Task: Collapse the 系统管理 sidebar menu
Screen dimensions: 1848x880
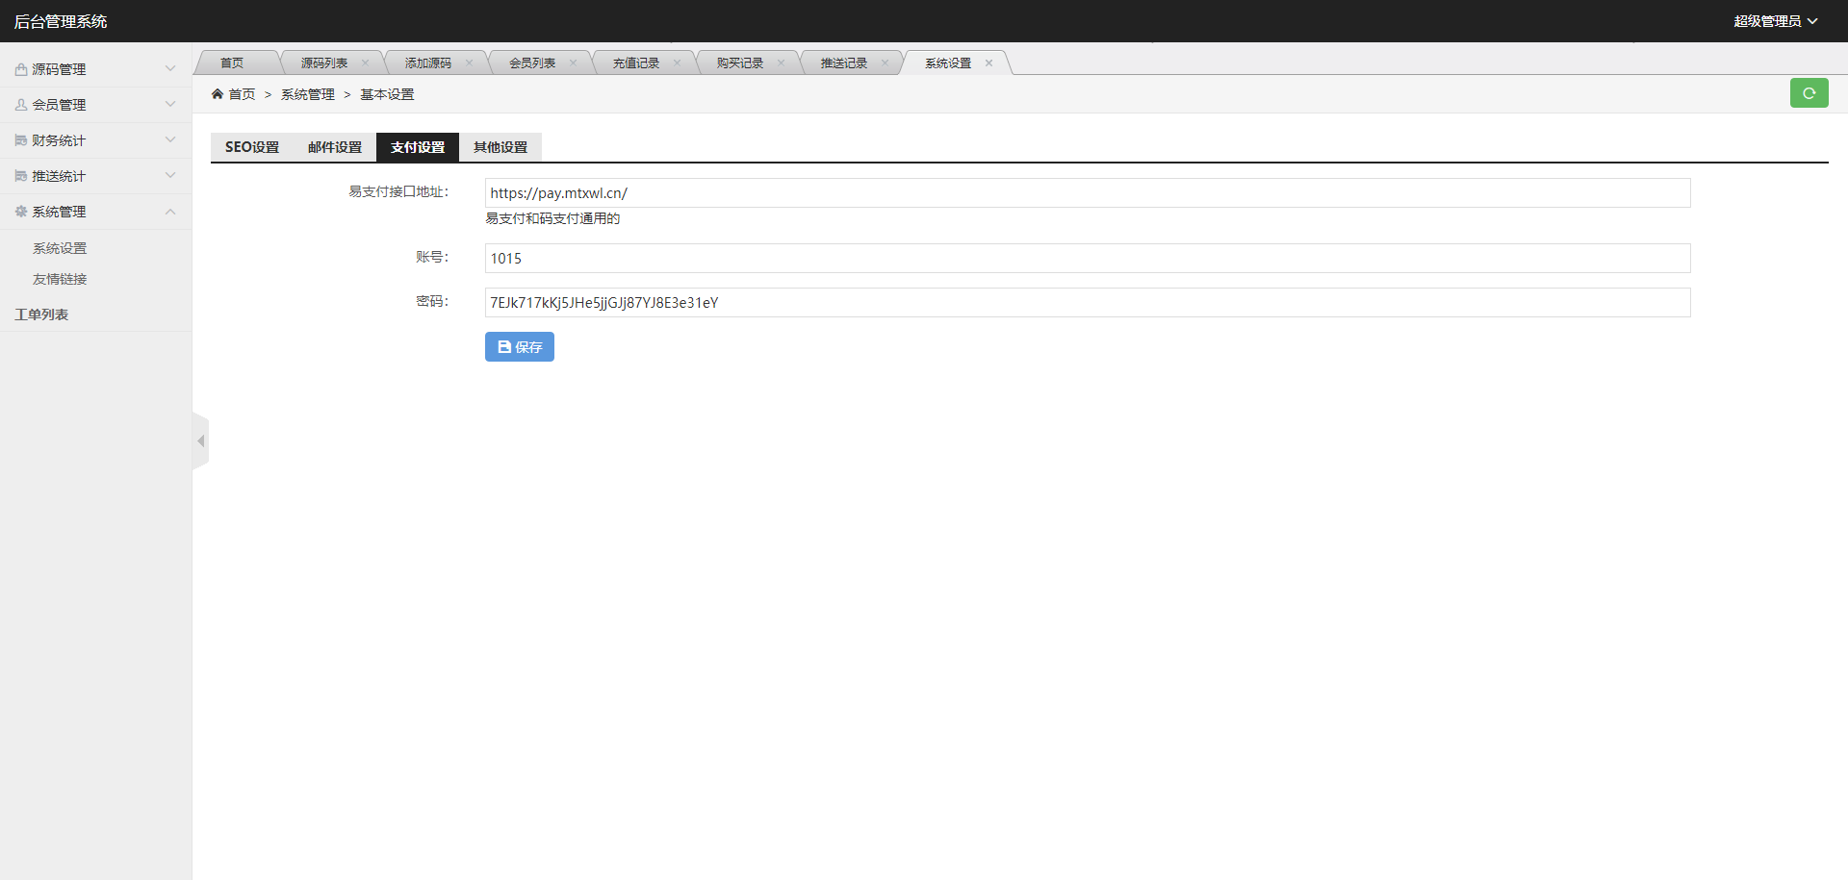Action: pos(95,212)
